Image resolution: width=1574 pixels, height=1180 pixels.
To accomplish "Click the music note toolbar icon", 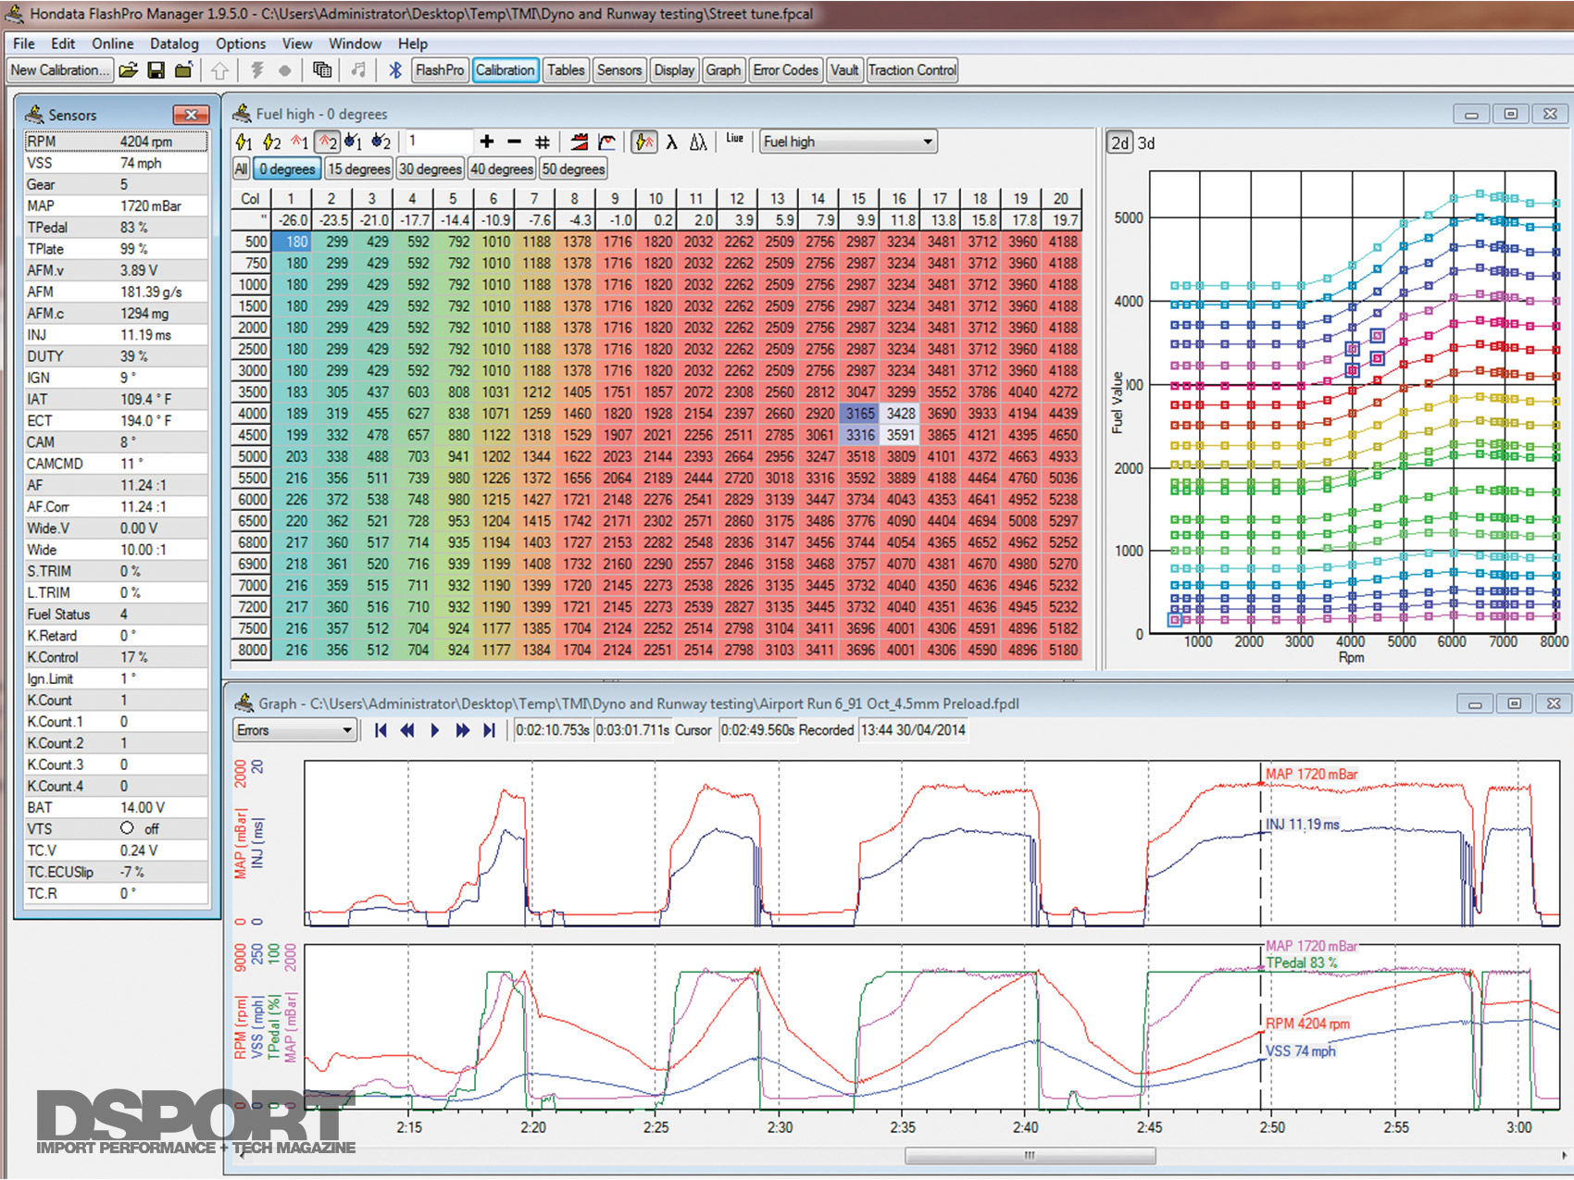I will [358, 70].
